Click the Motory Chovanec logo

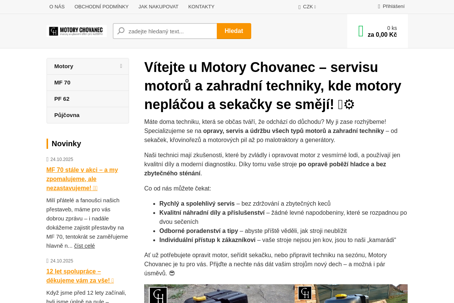coord(76,31)
